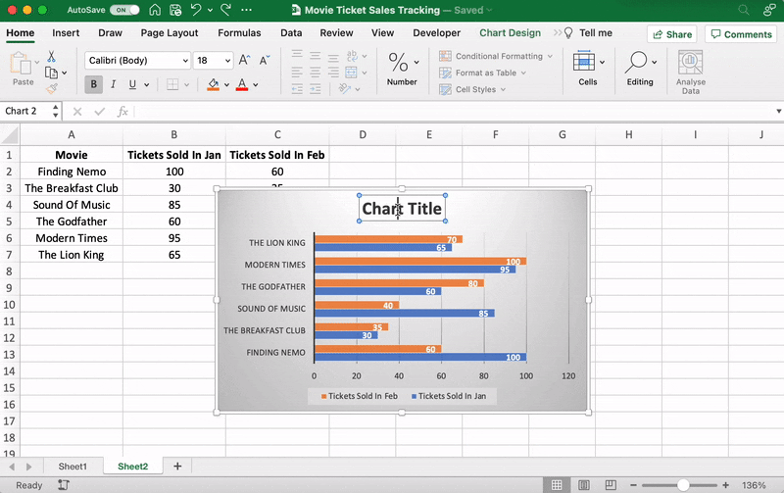The image size is (784, 493).
Task: Click the zoom out minus button
Action: (x=633, y=485)
